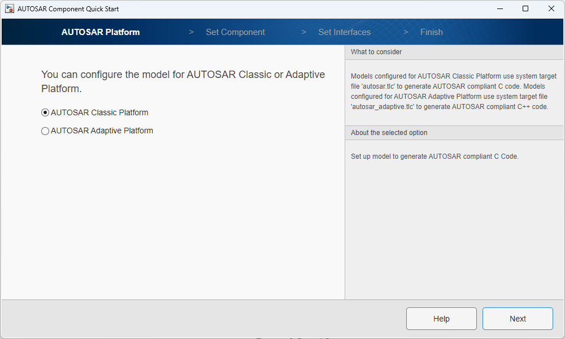Select AUTOSAR Classic Platform radio button

pos(45,112)
